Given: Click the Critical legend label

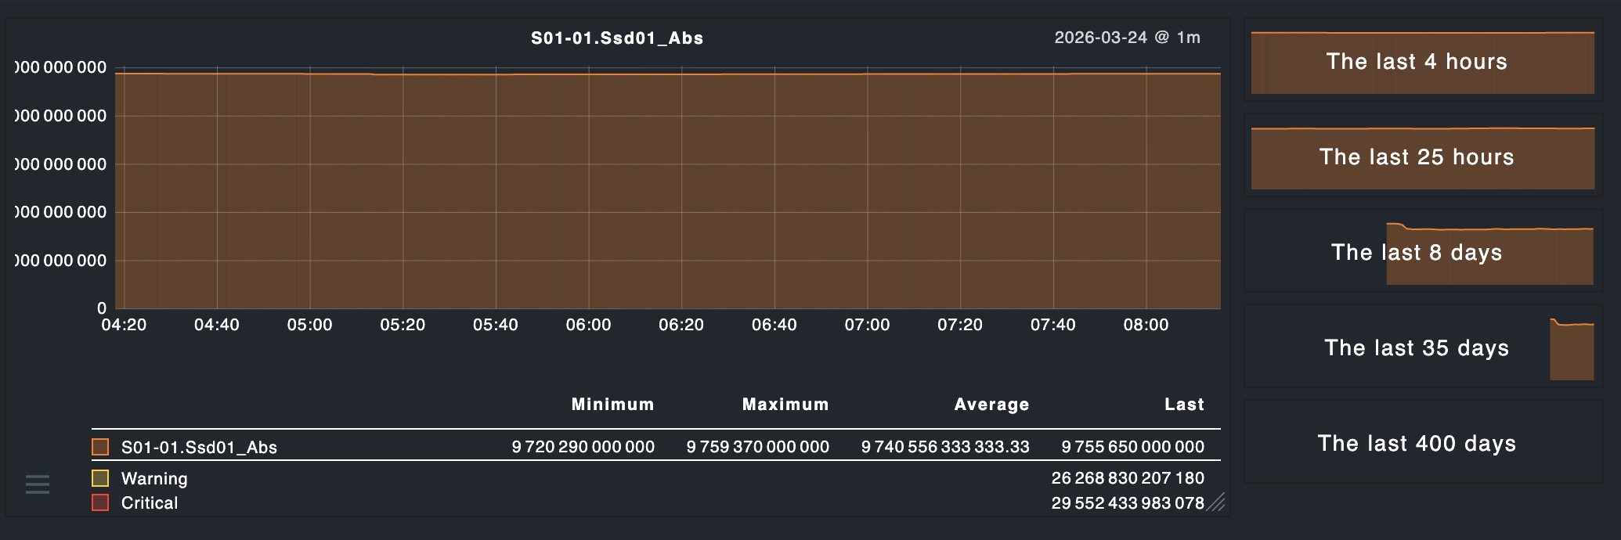Looking at the screenshot, I should click(x=150, y=502).
